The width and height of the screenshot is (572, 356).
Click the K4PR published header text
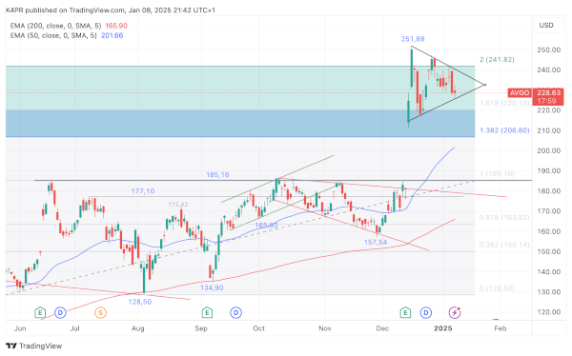(111, 10)
